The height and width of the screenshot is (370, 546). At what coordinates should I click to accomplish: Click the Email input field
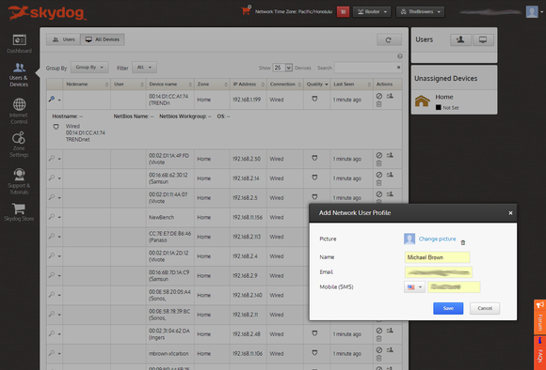point(439,272)
